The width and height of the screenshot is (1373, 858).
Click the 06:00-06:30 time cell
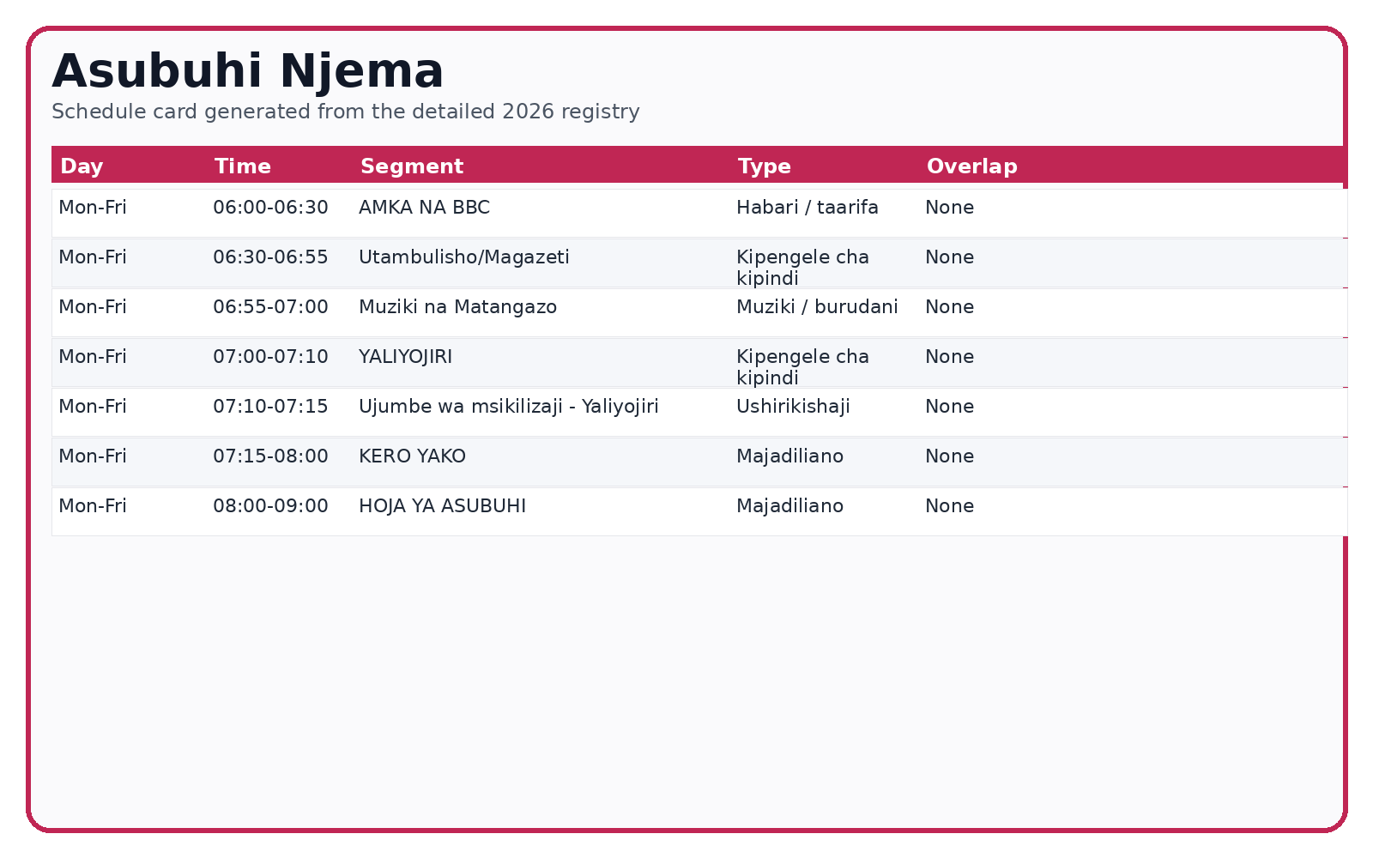coord(270,208)
